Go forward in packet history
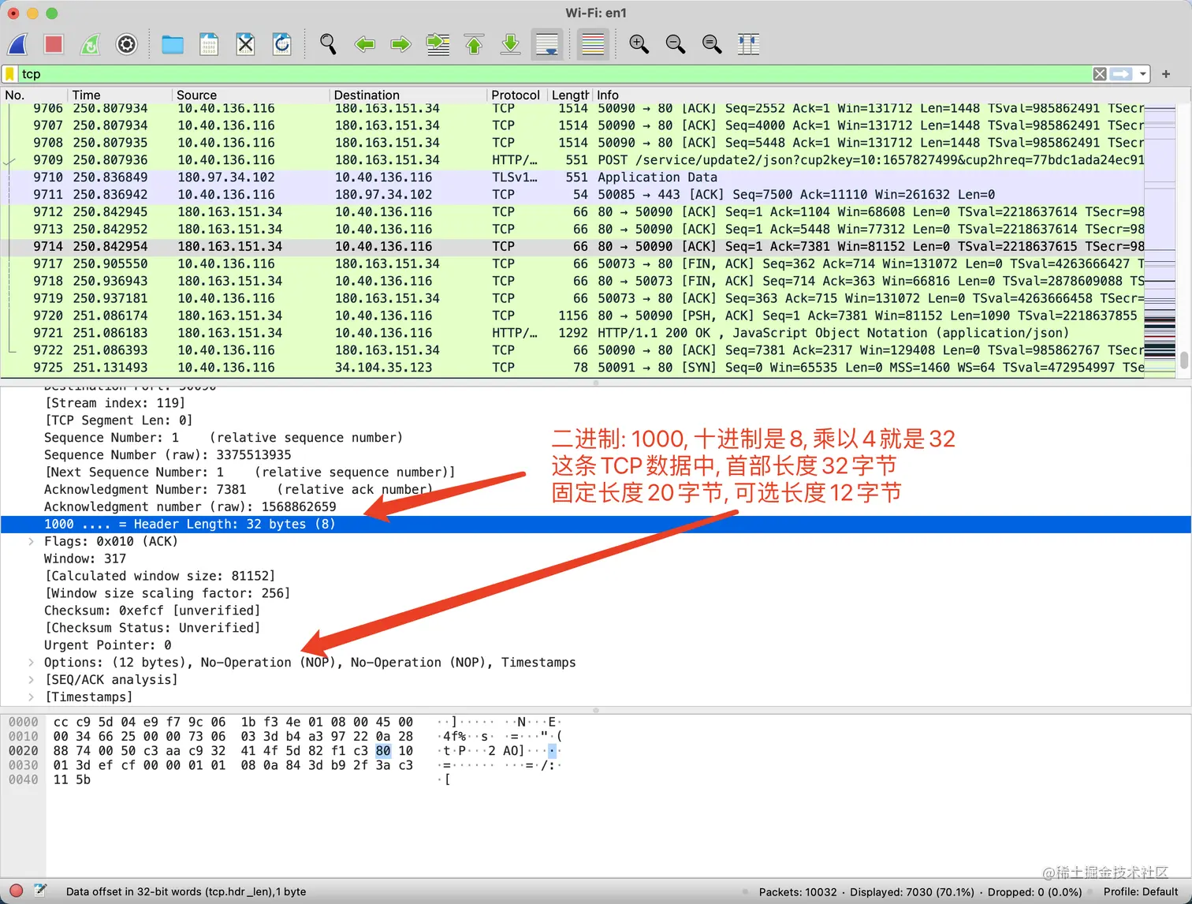 [401, 44]
